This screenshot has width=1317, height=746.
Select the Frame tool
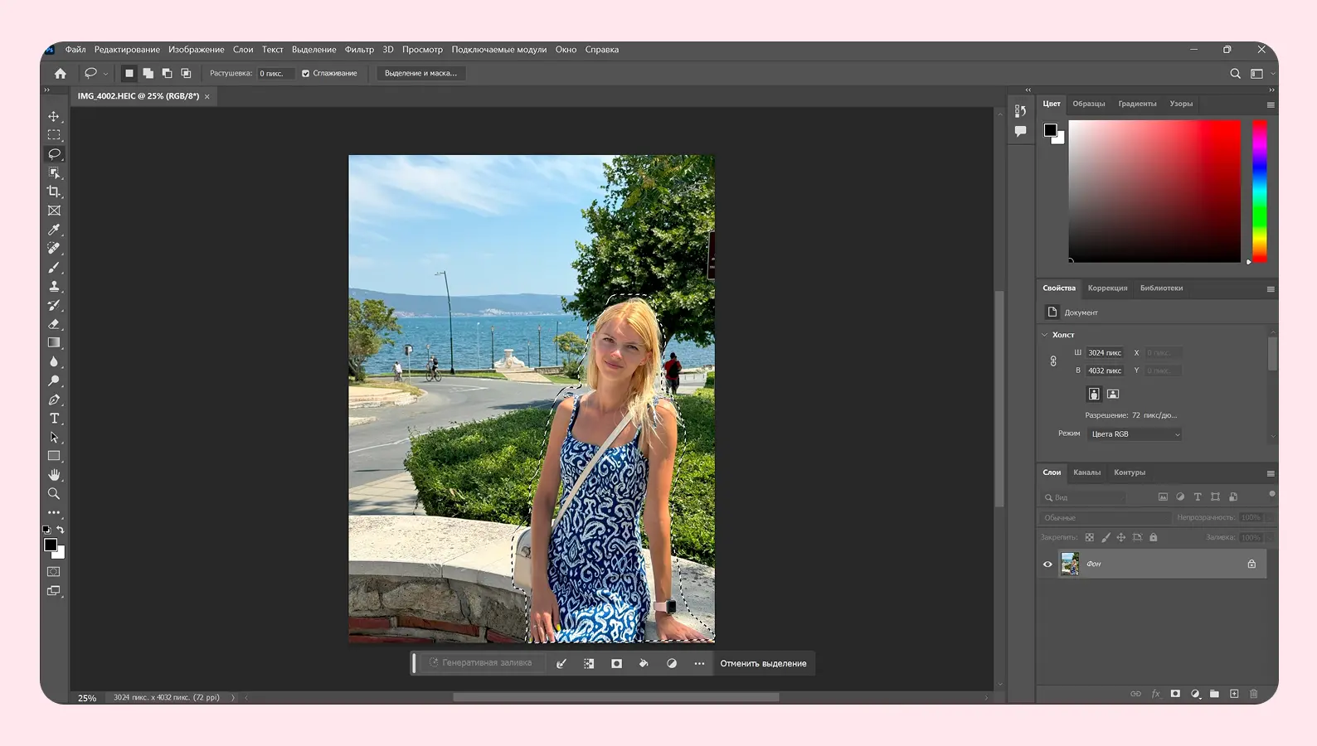tap(54, 211)
